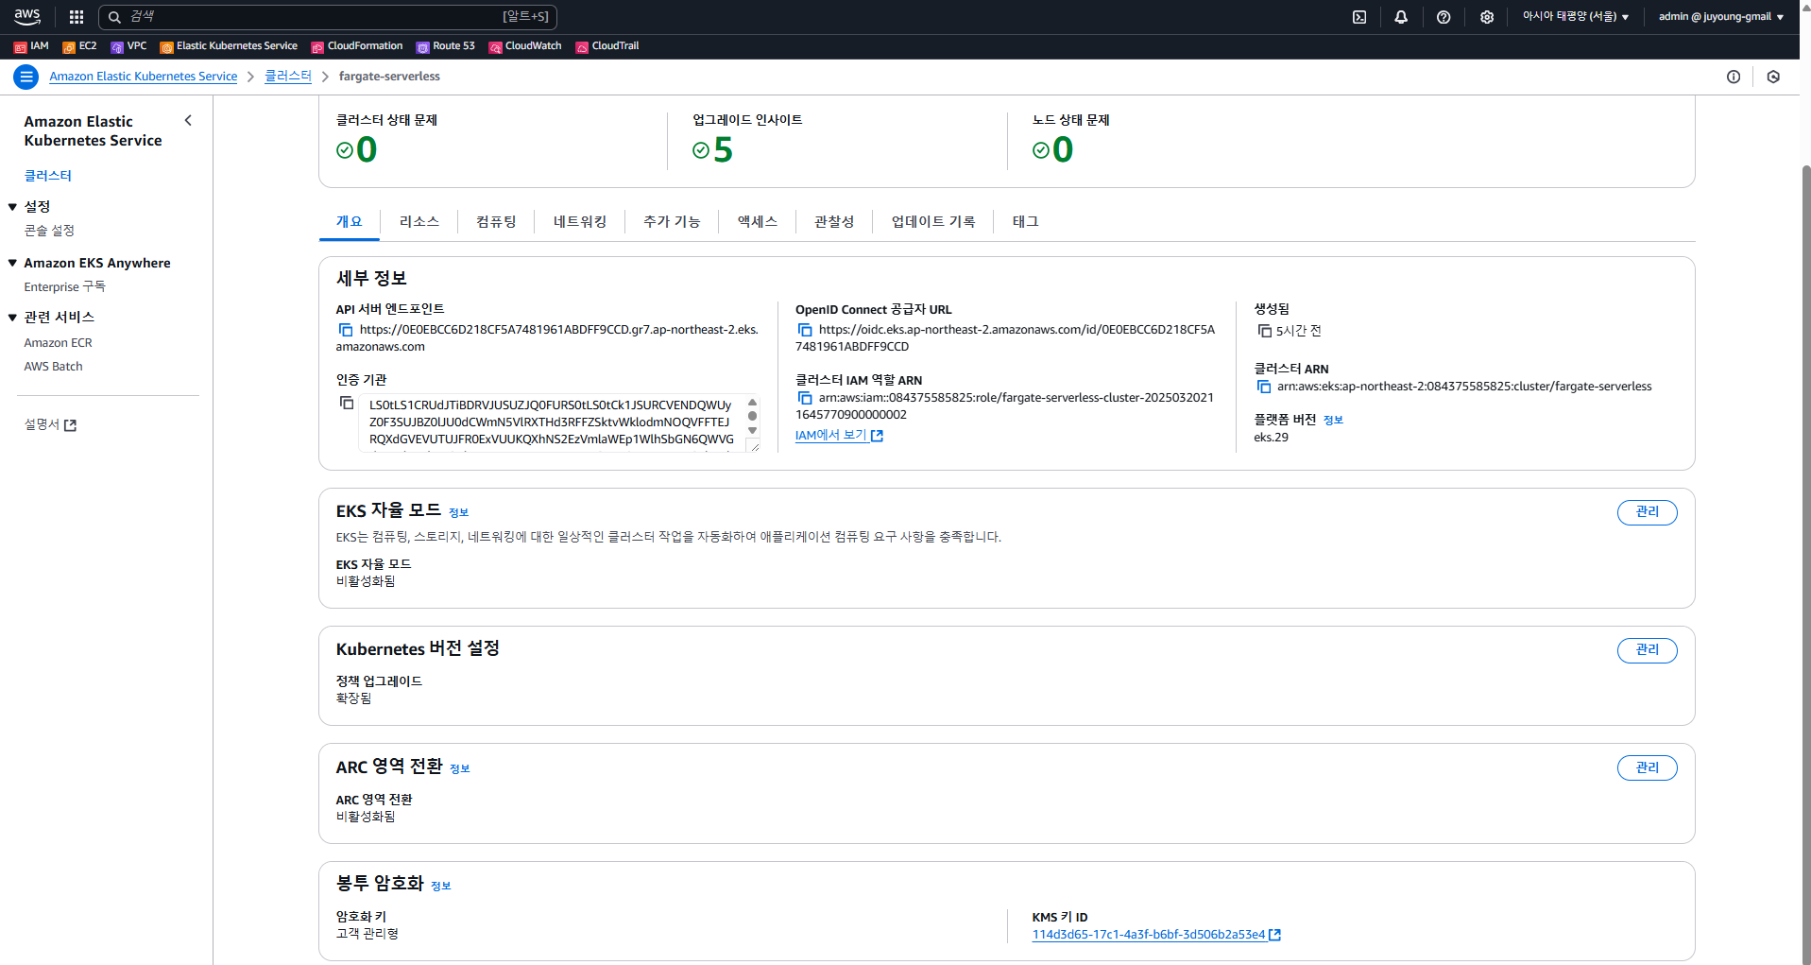
Task: Click 관리 button for ARC 영역 전환
Action: coord(1648,768)
